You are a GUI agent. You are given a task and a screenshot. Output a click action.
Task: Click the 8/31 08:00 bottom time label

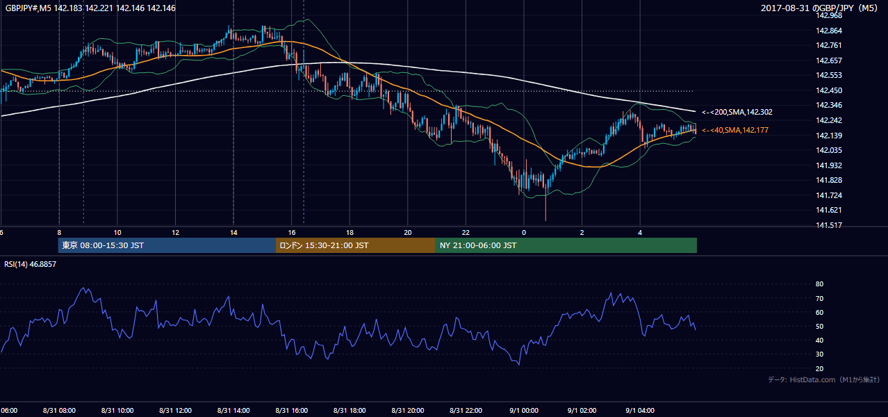(x=59, y=411)
